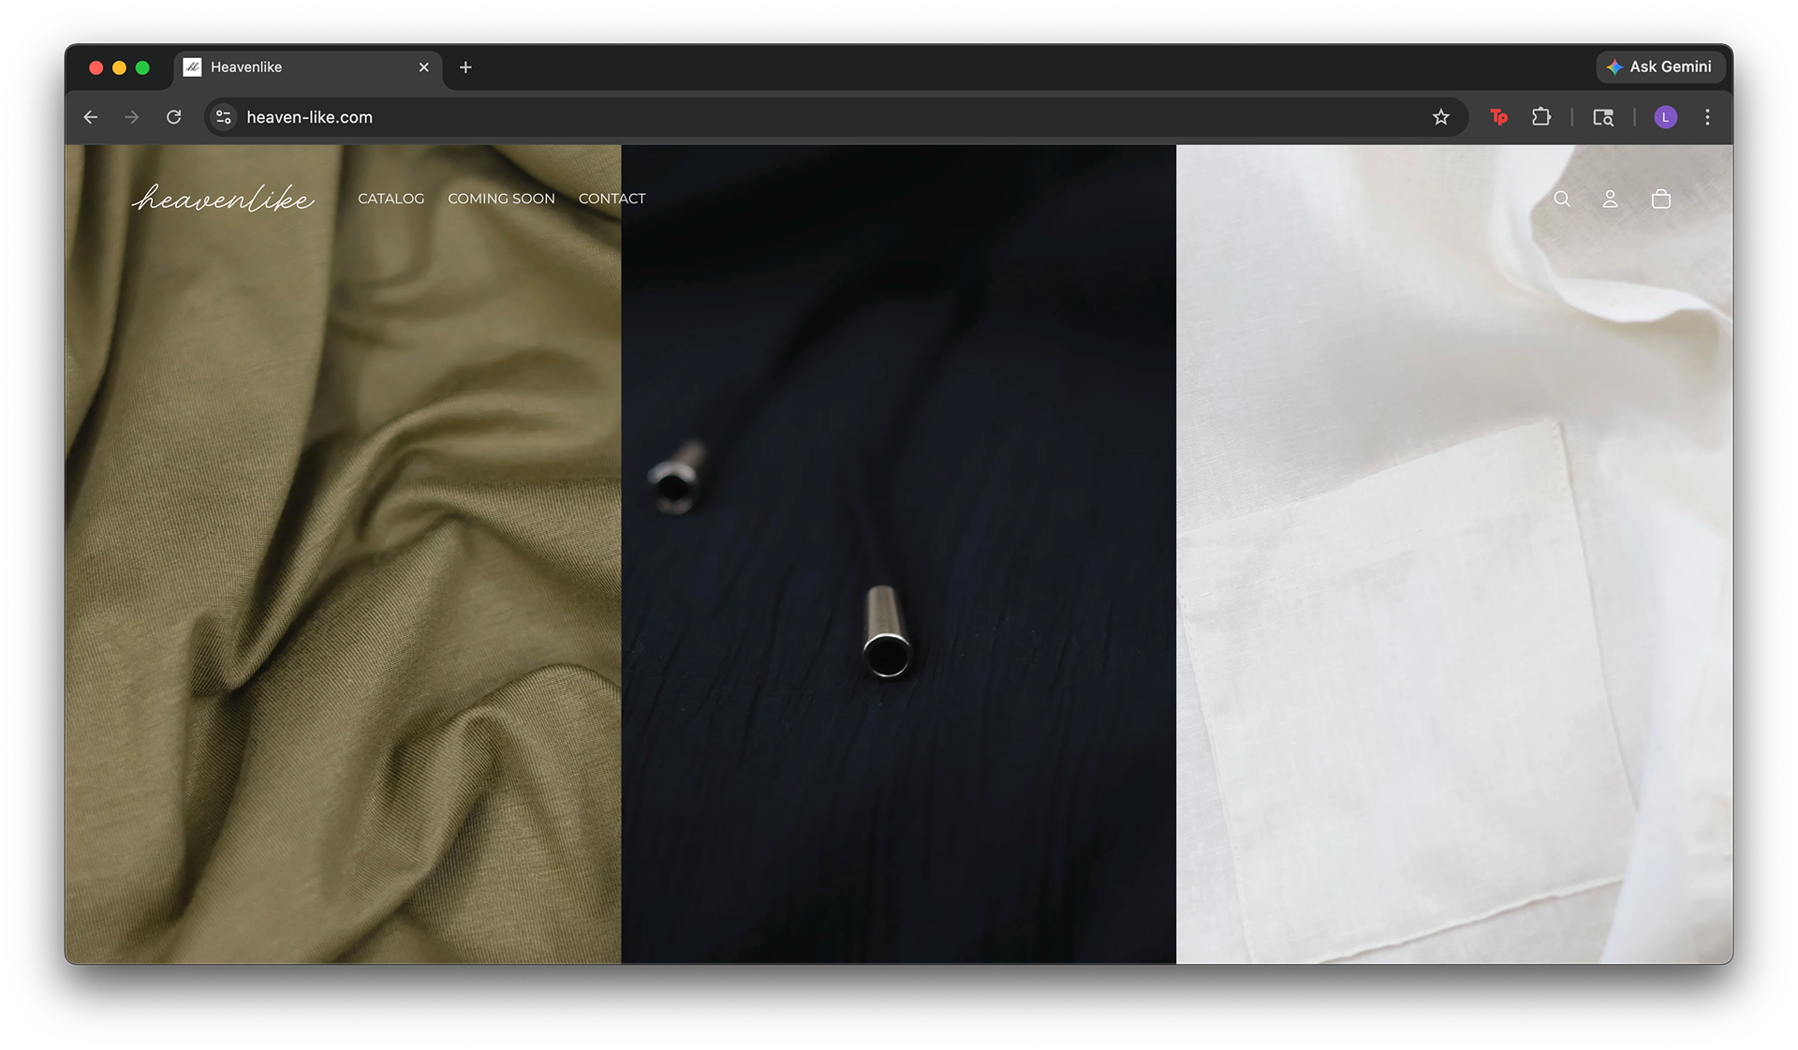Viewport: 1798px width, 1050px height.
Task: Open Chrome three-dot menu
Action: 1707,117
